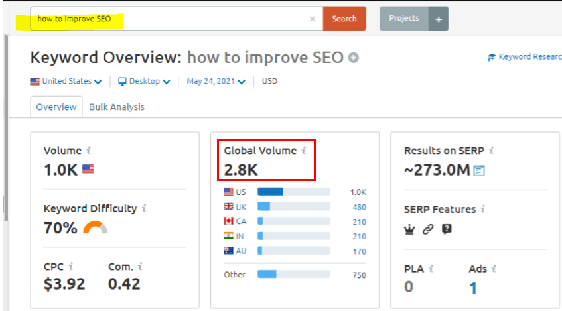Open the Desktop device dropdown
Image resolution: width=562 pixels, height=311 pixels.
[144, 82]
